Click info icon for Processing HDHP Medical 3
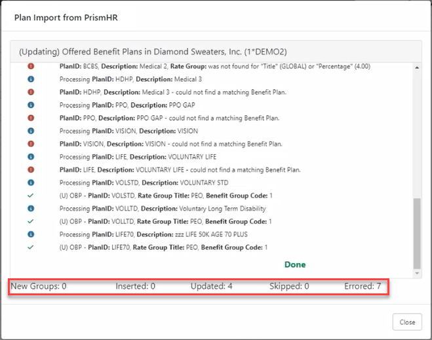 tap(31, 79)
